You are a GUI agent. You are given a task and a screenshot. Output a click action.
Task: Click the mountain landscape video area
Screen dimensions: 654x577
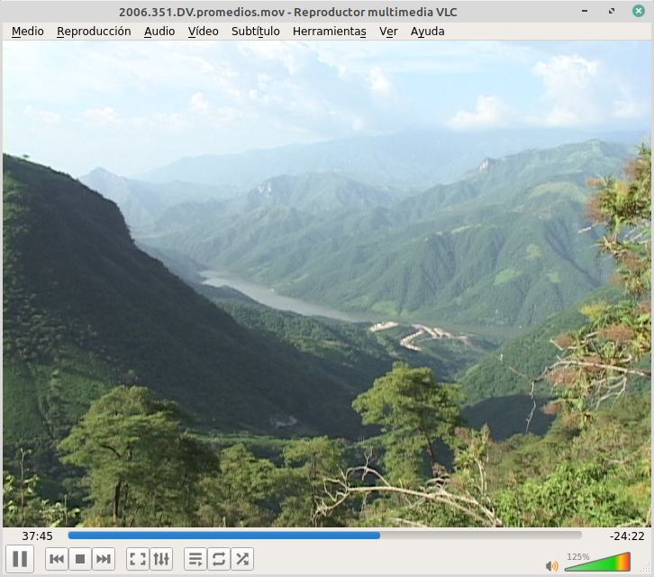tap(327, 284)
